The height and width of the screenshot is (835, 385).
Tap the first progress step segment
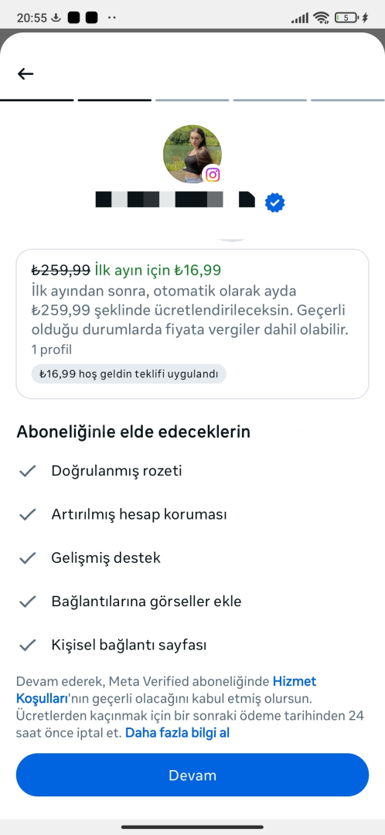coord(37,100)
